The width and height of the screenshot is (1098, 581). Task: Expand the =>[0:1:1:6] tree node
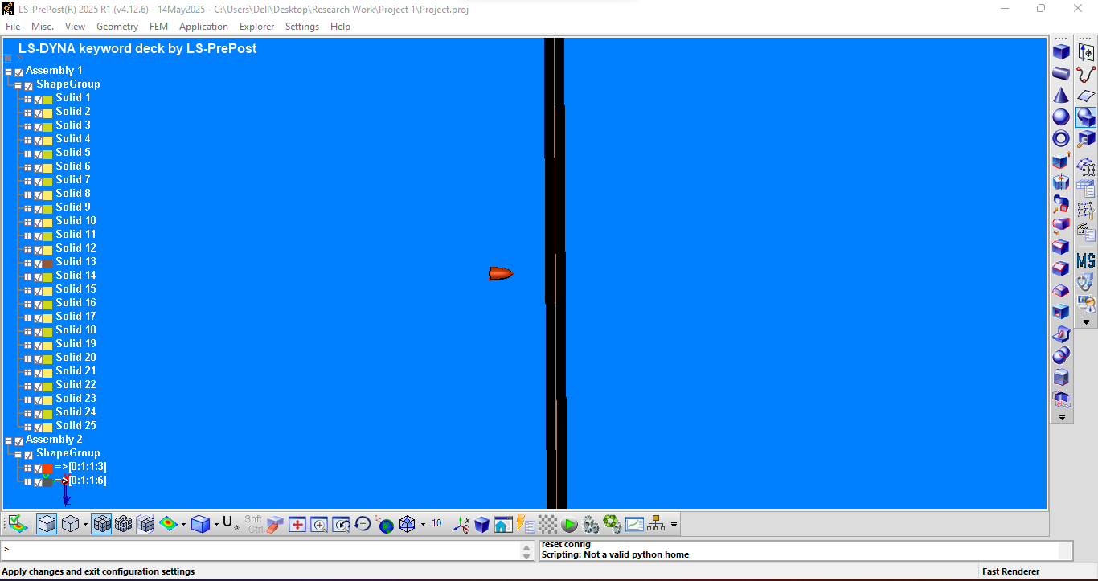(x=28, y=482)
